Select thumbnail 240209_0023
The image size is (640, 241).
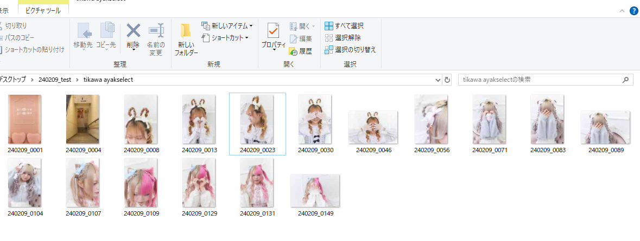tap(257, 119)
